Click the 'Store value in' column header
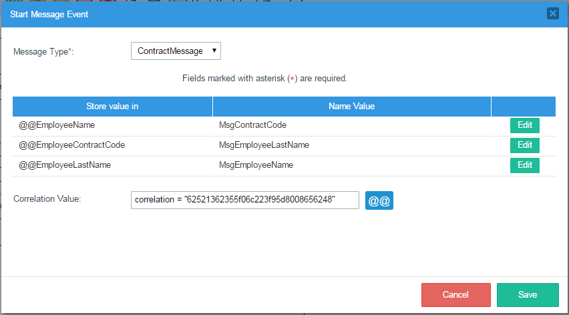Viewport: 569px width, 315px height. 112,107
